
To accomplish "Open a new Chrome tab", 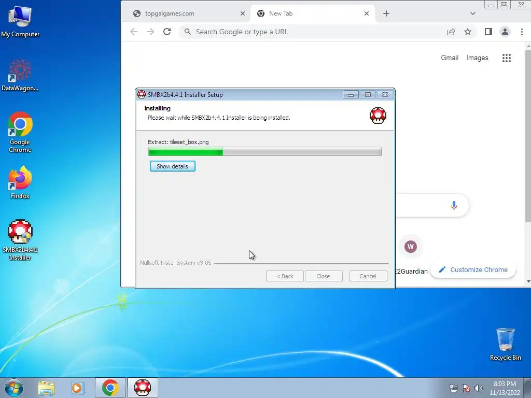I will (x=386, y=13).
